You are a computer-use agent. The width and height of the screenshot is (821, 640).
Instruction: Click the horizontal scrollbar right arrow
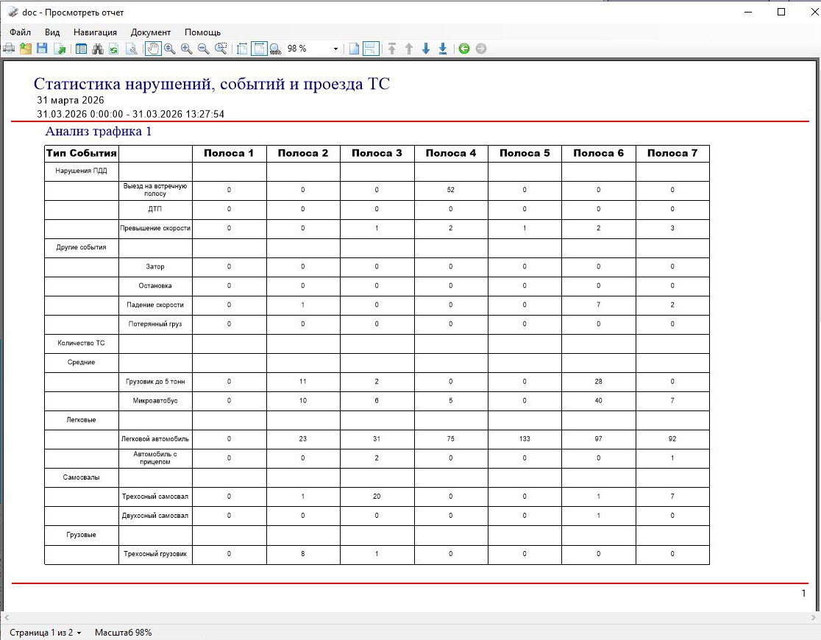[x=814, y=617]
